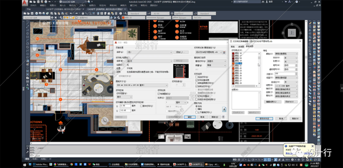The width and height of the screenshot is (343, 168).
Task: Open the 格式(O) menu
Action: click(73, 5)
